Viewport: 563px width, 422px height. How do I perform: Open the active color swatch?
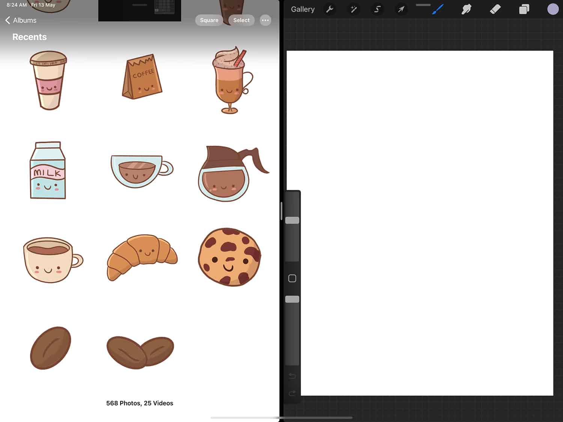(x=552, y=9)
